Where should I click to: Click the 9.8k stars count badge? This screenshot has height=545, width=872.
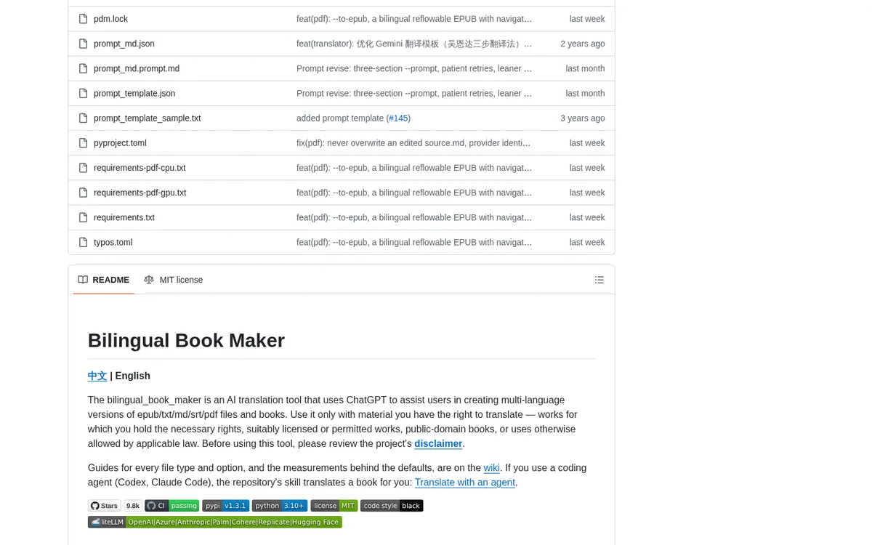132,506
